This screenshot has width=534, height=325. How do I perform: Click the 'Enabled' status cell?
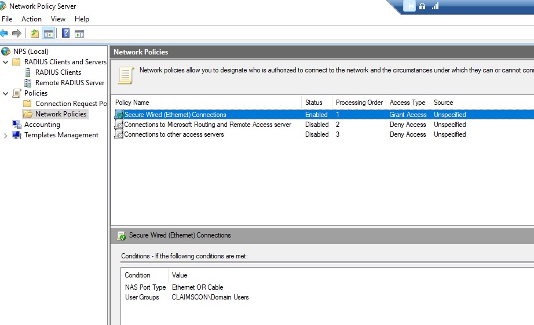pyautogui.click(x=316, y=115)
